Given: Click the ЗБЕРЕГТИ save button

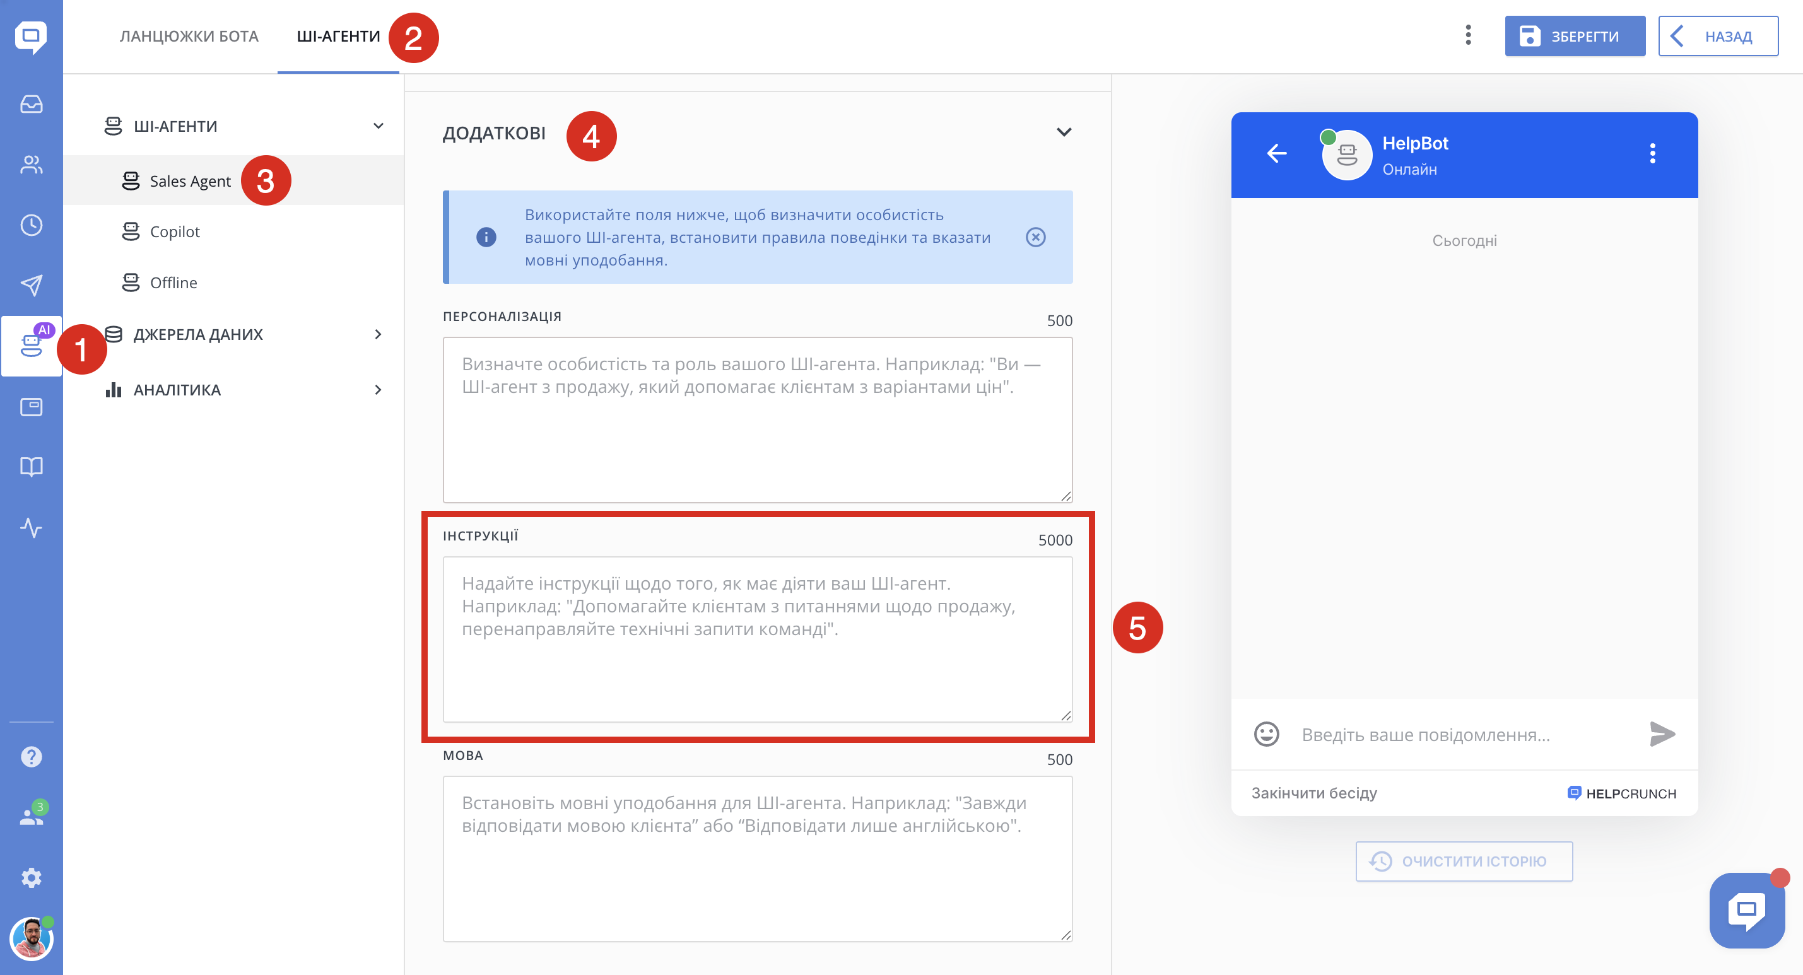Looking at the screenshot, I should 1574,37.
